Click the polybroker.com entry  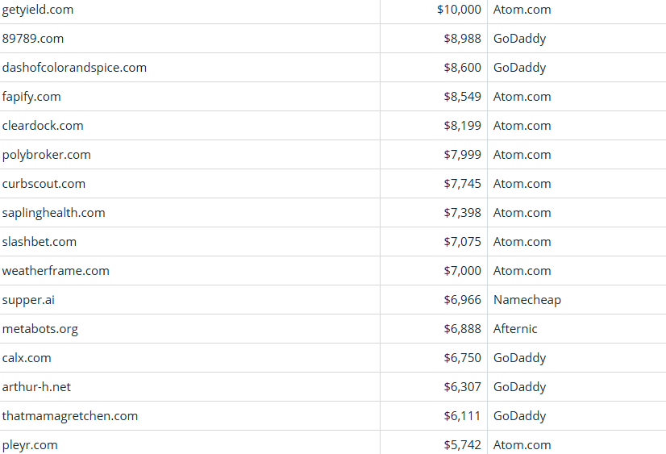coord(47,155)
